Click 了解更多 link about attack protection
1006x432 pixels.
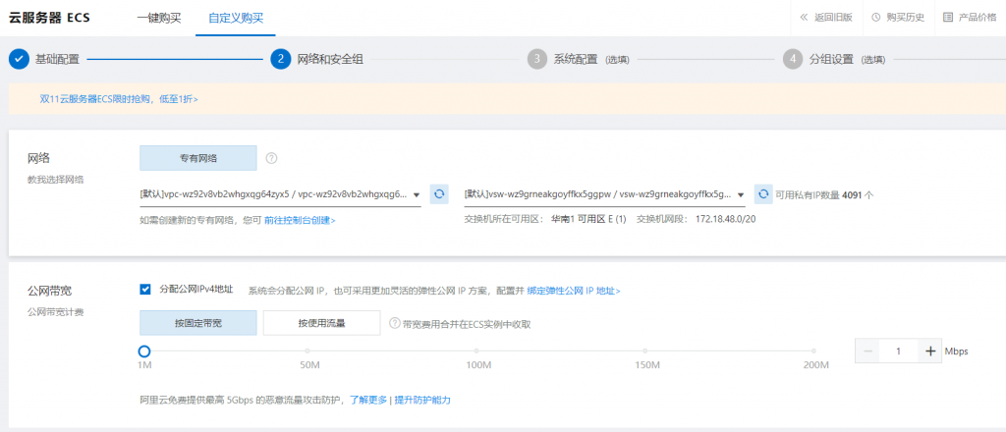point(368,400)
